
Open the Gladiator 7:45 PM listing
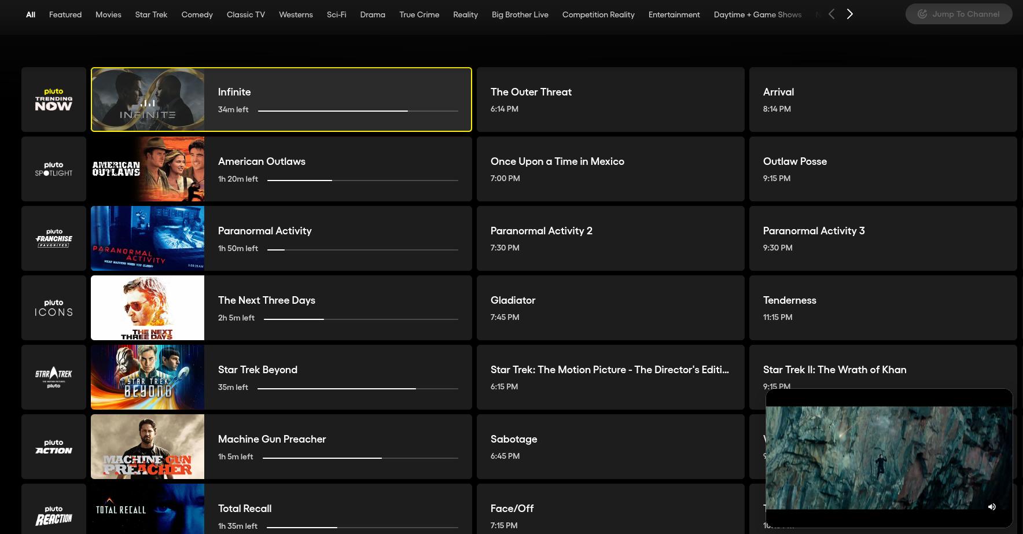610,308
